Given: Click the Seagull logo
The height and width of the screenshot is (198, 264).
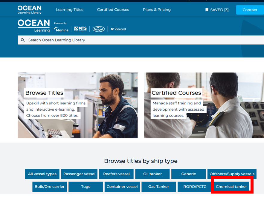Looking at the screenshot, I should 98,29.
